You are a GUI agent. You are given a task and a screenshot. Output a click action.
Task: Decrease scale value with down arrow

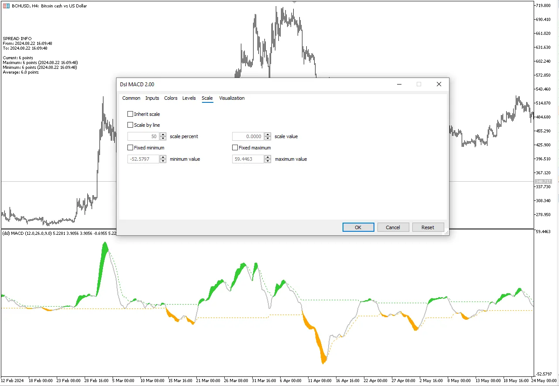point(268,139)
